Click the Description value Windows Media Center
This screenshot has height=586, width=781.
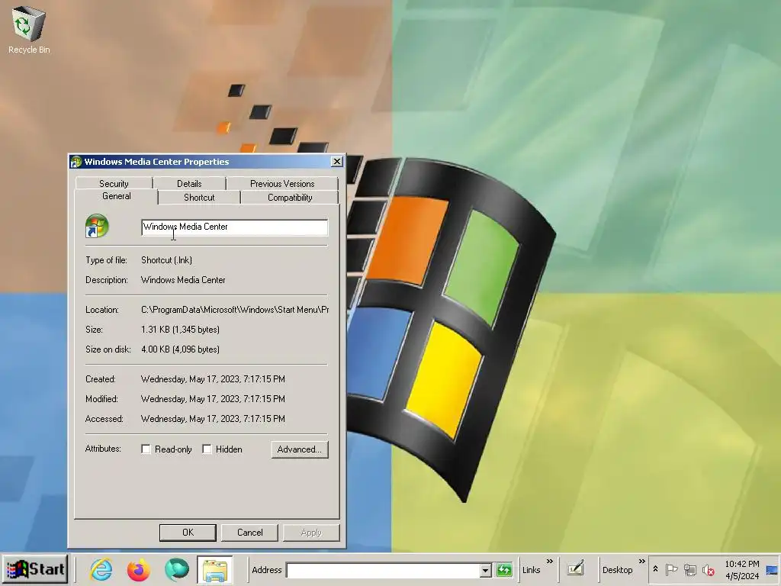point(183,280)
